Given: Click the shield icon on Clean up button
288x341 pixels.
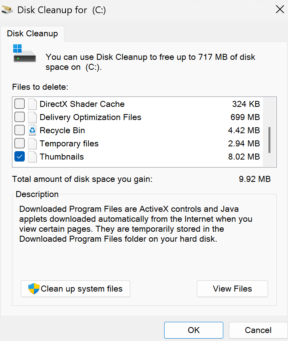Looking at the screenshot, I should pyautogui.click(x=34, y=289).
